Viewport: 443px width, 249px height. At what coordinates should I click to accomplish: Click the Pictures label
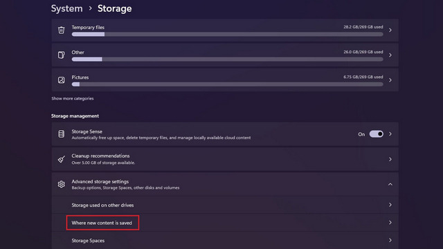pyautogui.click(x=80, y=77)
